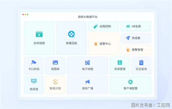Open the 视图库 picture icon
The image size is (172, 109).
55,62
